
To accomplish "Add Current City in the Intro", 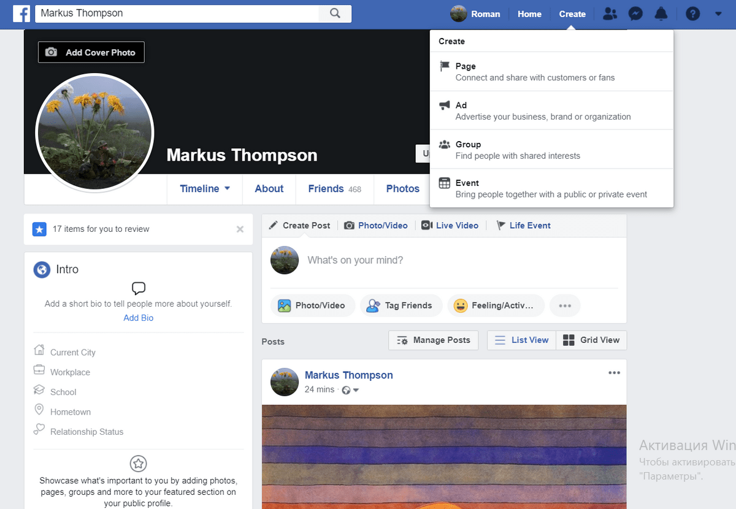I will [x=73, y=353].
